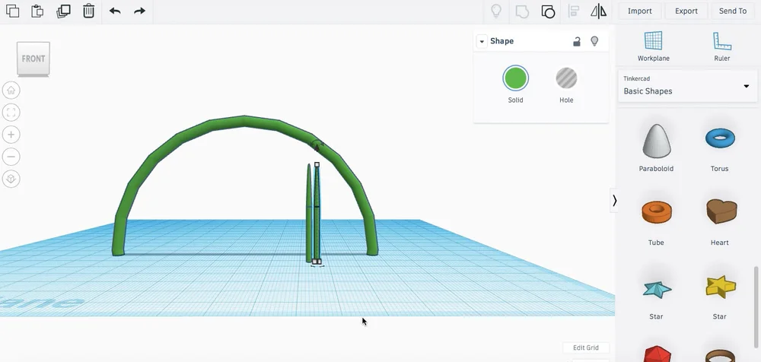
Task: Click the Ungroup shapes icon
Action: pos(548,11)
